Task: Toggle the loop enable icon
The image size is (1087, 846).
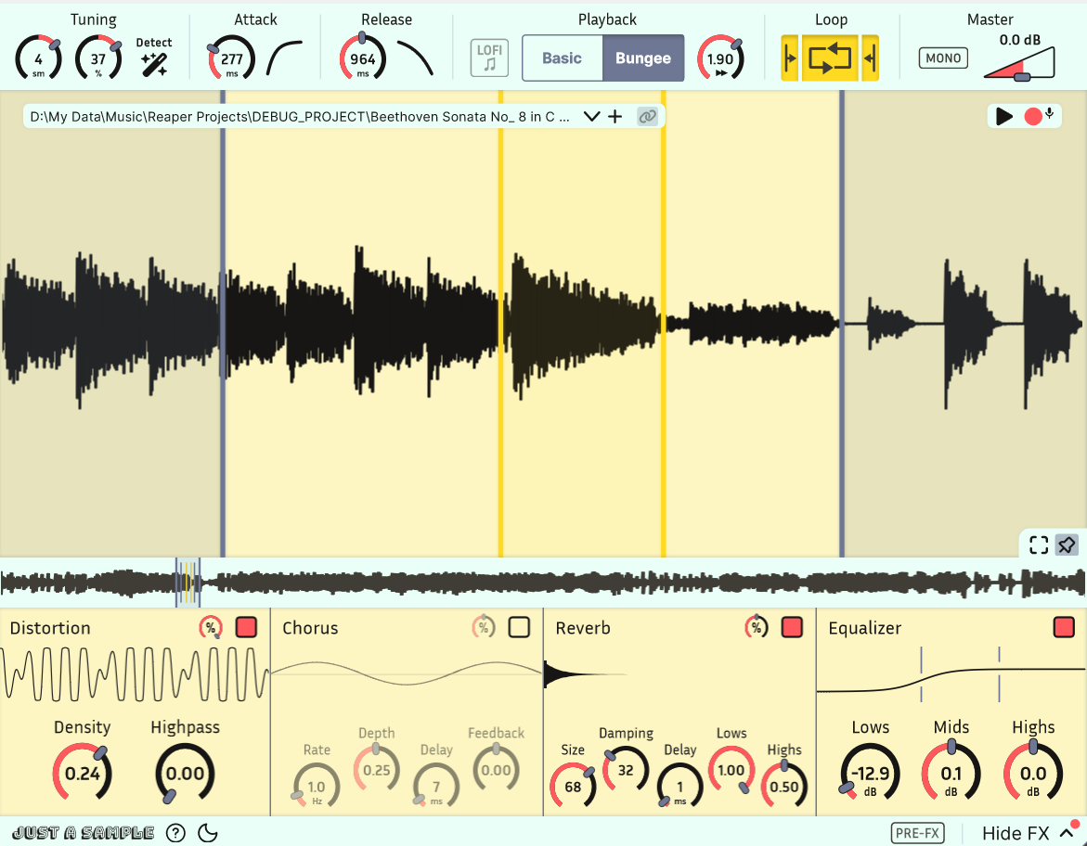Action: click(830, 58)
